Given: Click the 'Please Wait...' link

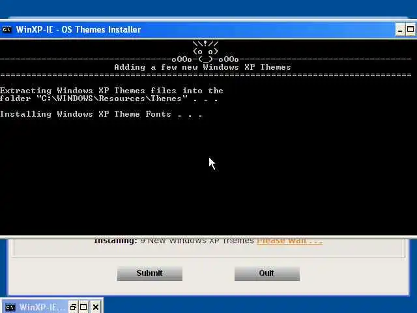Looking at the screenshot, I should click(x=290, y=241).
